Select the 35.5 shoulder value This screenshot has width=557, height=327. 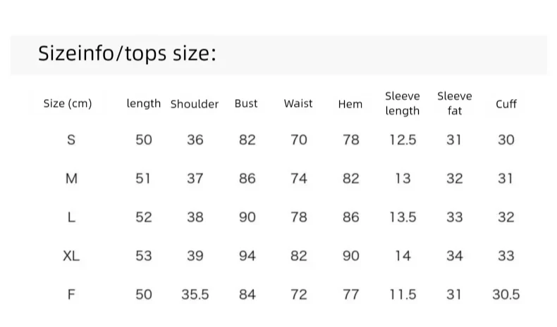(195, 295)
